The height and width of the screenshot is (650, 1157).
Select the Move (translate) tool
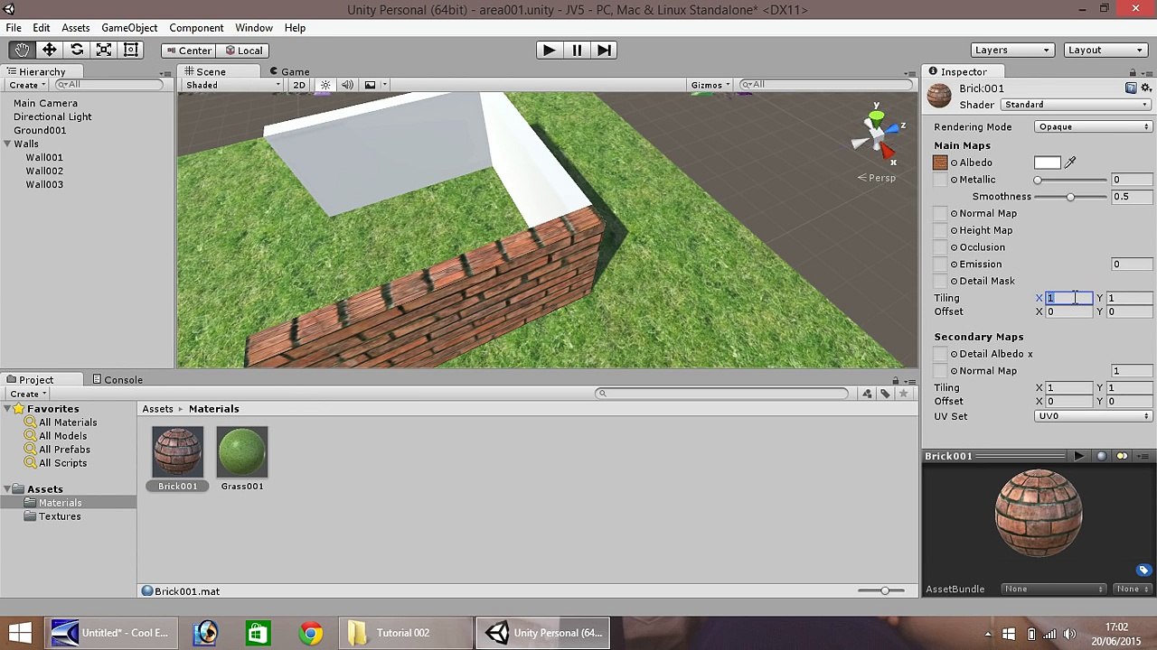click(49, 51)
